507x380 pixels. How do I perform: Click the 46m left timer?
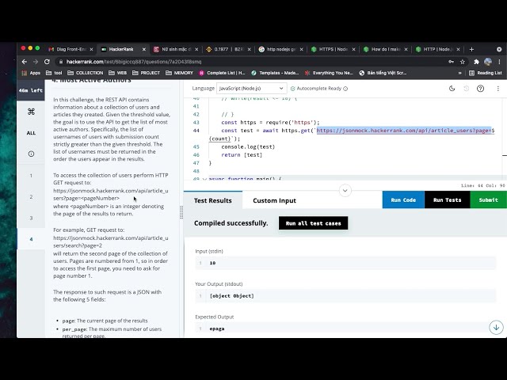tap(31, 90)
